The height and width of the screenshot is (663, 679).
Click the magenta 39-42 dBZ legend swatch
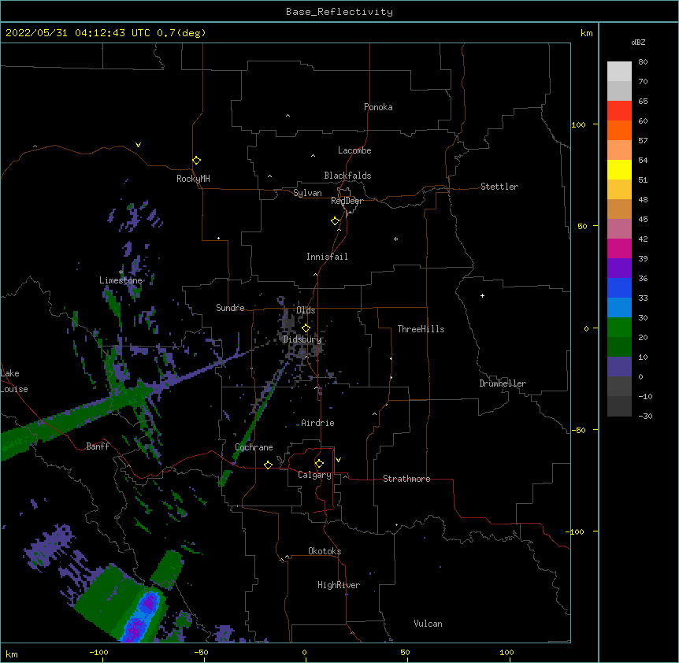tap(619, 248)
